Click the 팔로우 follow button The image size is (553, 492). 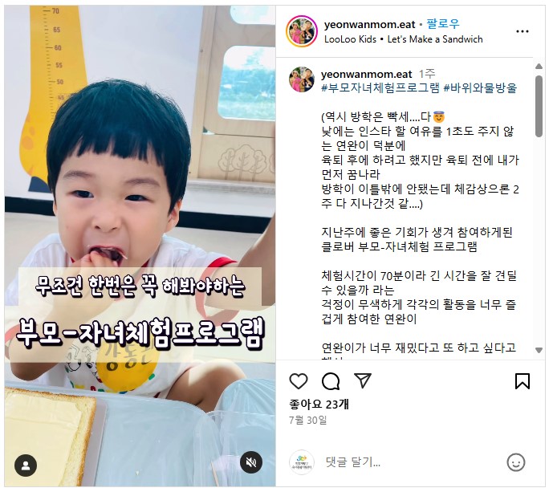(x=443, y=24)
